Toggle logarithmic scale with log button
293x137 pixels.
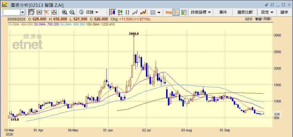tap(168, 12)
